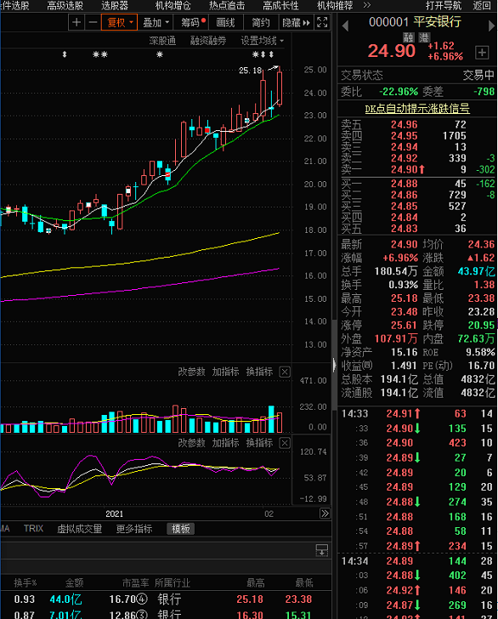The height and width of the screenshot is (619, 498).
Task: Click the 融 margin trading badge
Action: (x=409, y=37)
